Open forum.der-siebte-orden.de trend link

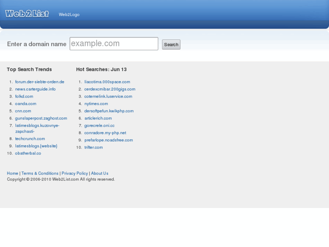coord(40,82)
